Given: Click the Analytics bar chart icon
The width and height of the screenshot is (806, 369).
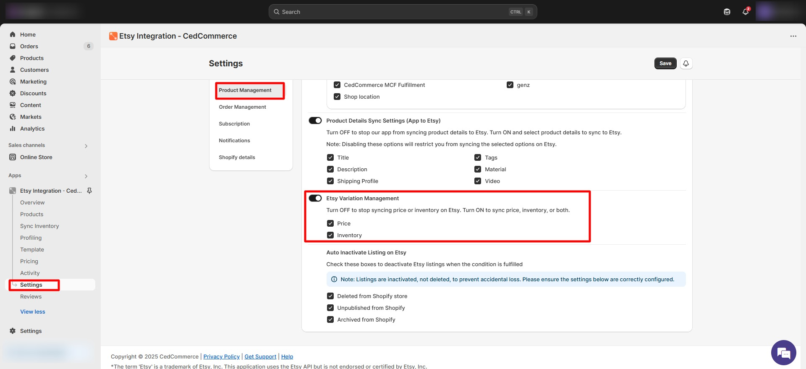Looking at the screenshot, I should pos(13,128).
